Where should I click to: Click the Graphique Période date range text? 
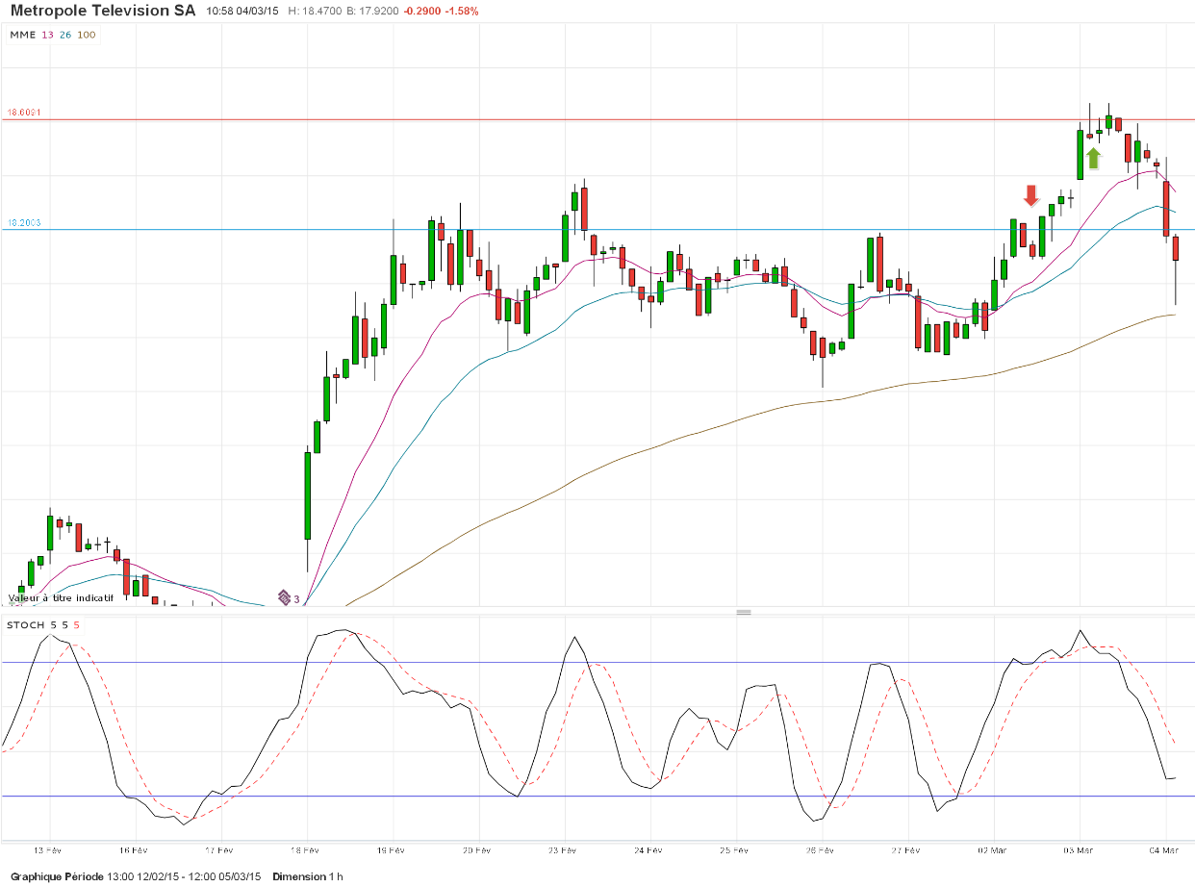point(135,876)
